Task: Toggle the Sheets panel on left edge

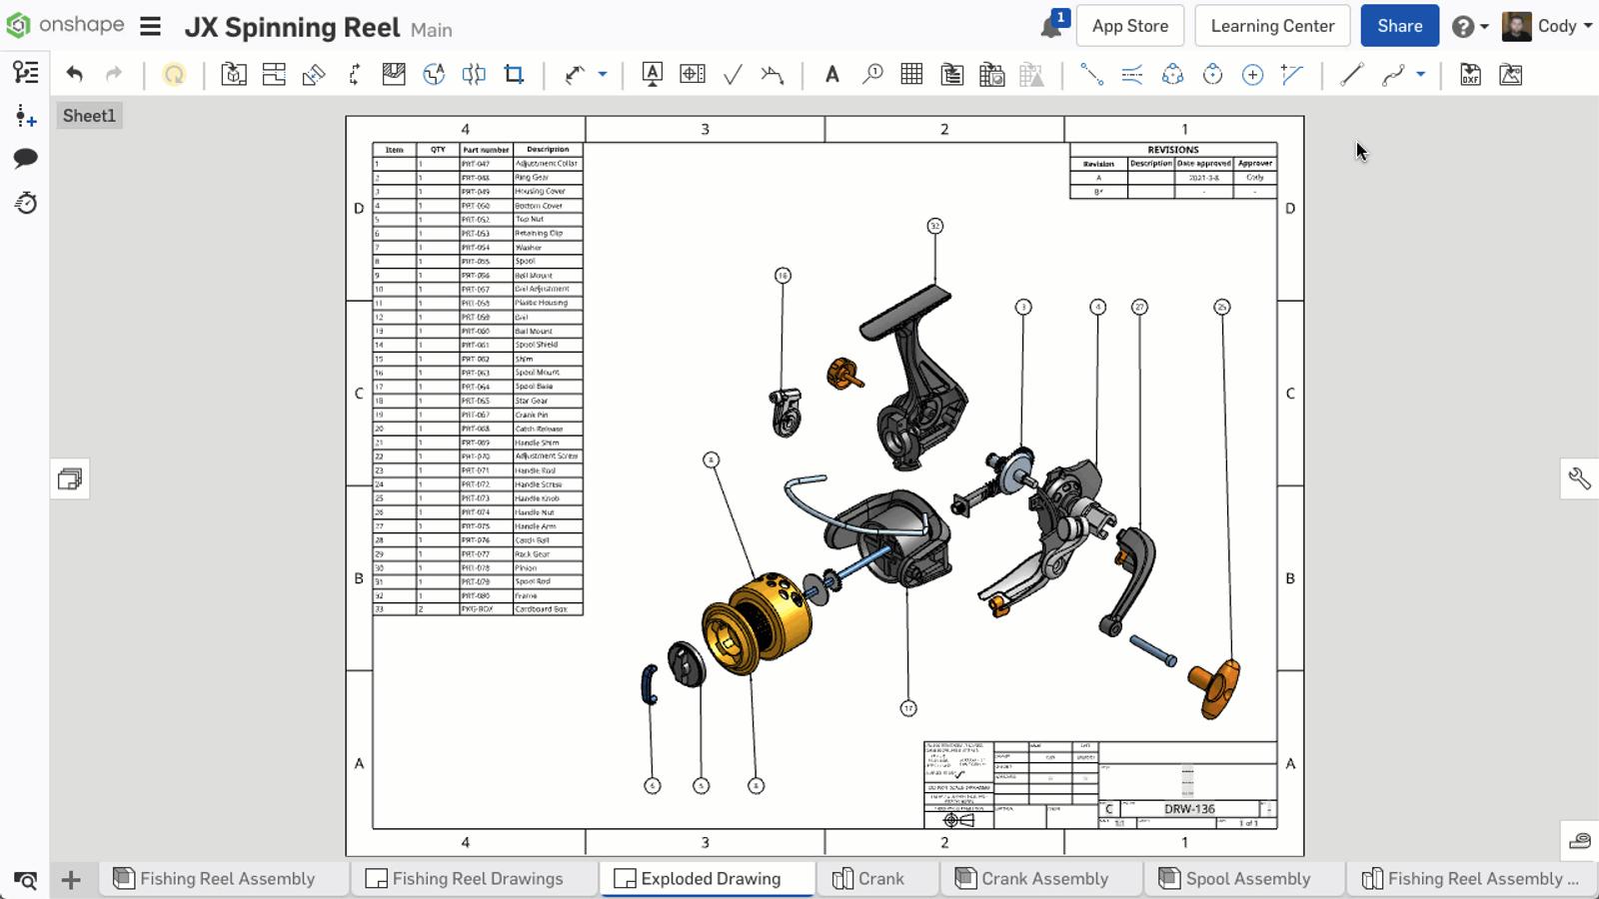Action: (70, 479)
